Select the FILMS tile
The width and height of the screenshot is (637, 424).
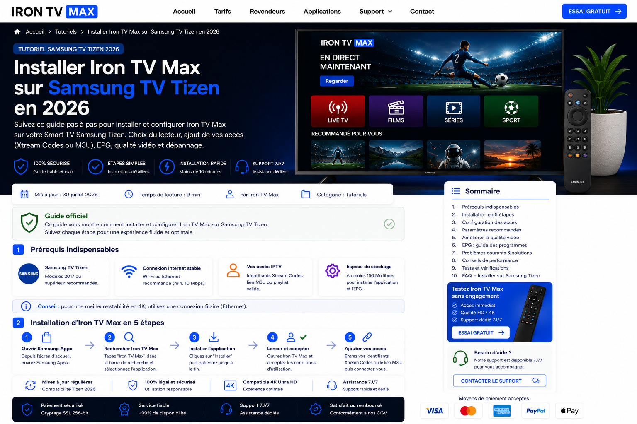(x=396, y=111)
